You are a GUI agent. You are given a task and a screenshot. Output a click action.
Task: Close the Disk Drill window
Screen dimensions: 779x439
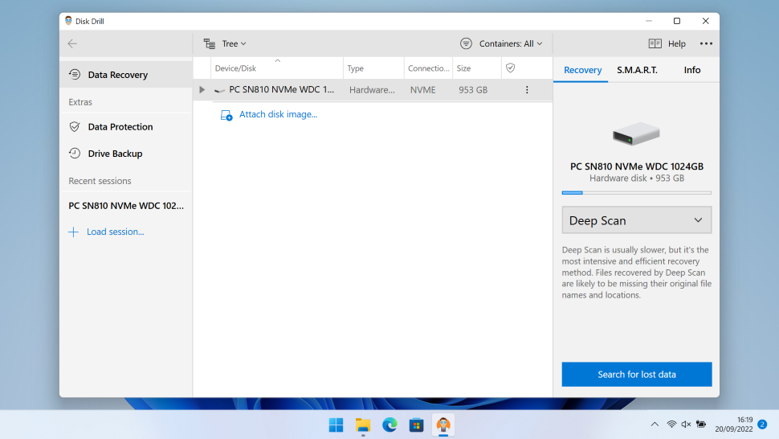[x=705, y=21]
